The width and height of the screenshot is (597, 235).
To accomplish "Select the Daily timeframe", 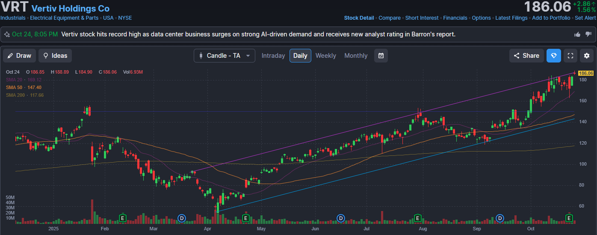I will 300,56.
